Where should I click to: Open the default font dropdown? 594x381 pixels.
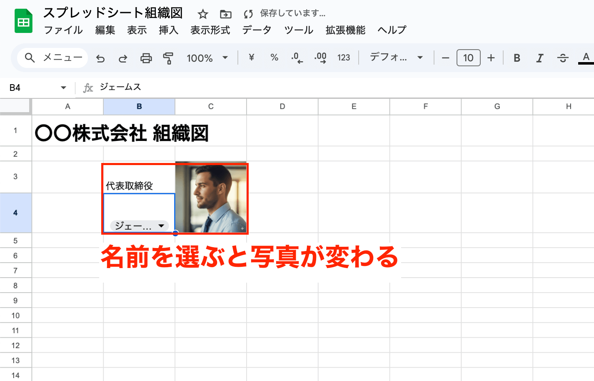[395, 58]
